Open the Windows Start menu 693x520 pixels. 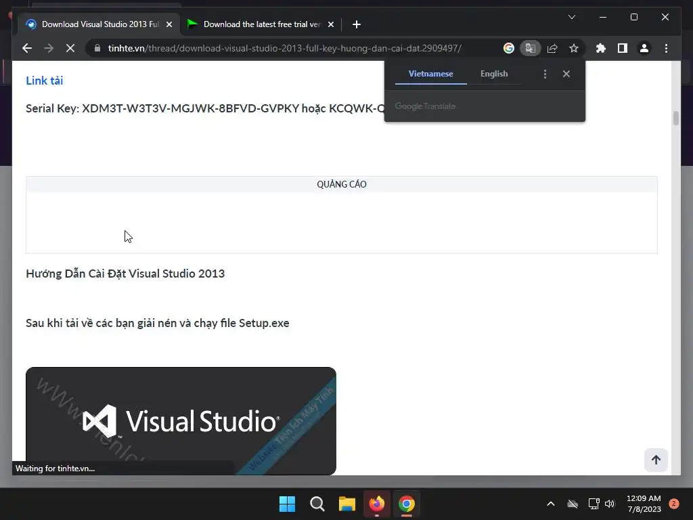tap(287, 504)
